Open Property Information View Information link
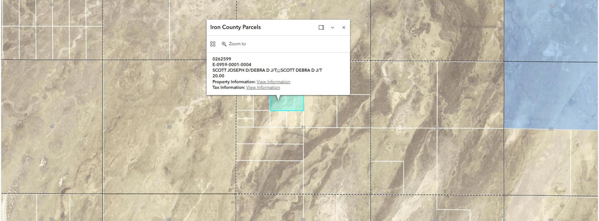This screenshot has width=599, height=221. point(273,82)
